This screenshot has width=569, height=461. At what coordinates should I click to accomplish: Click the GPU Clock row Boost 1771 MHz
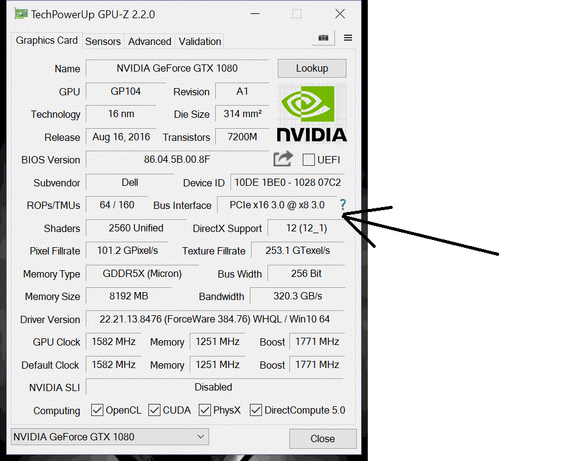tap(317, 342)
